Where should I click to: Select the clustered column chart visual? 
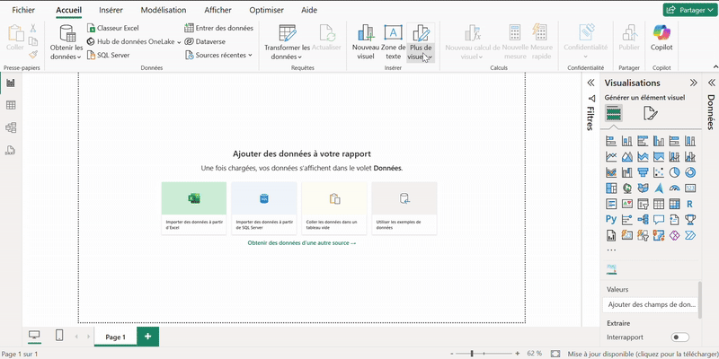click(658, 141)
